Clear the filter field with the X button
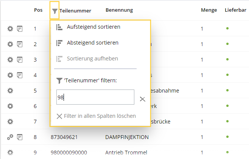 point(142,99)
